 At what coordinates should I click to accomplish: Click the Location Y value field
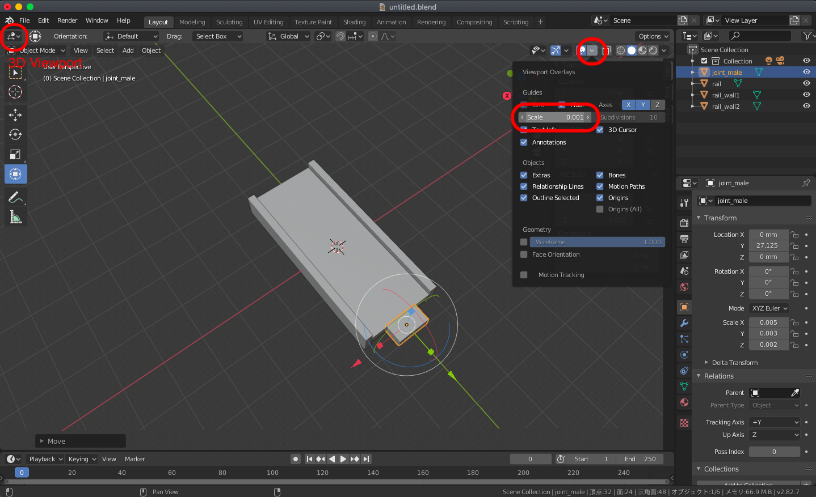tap(769, 246)
